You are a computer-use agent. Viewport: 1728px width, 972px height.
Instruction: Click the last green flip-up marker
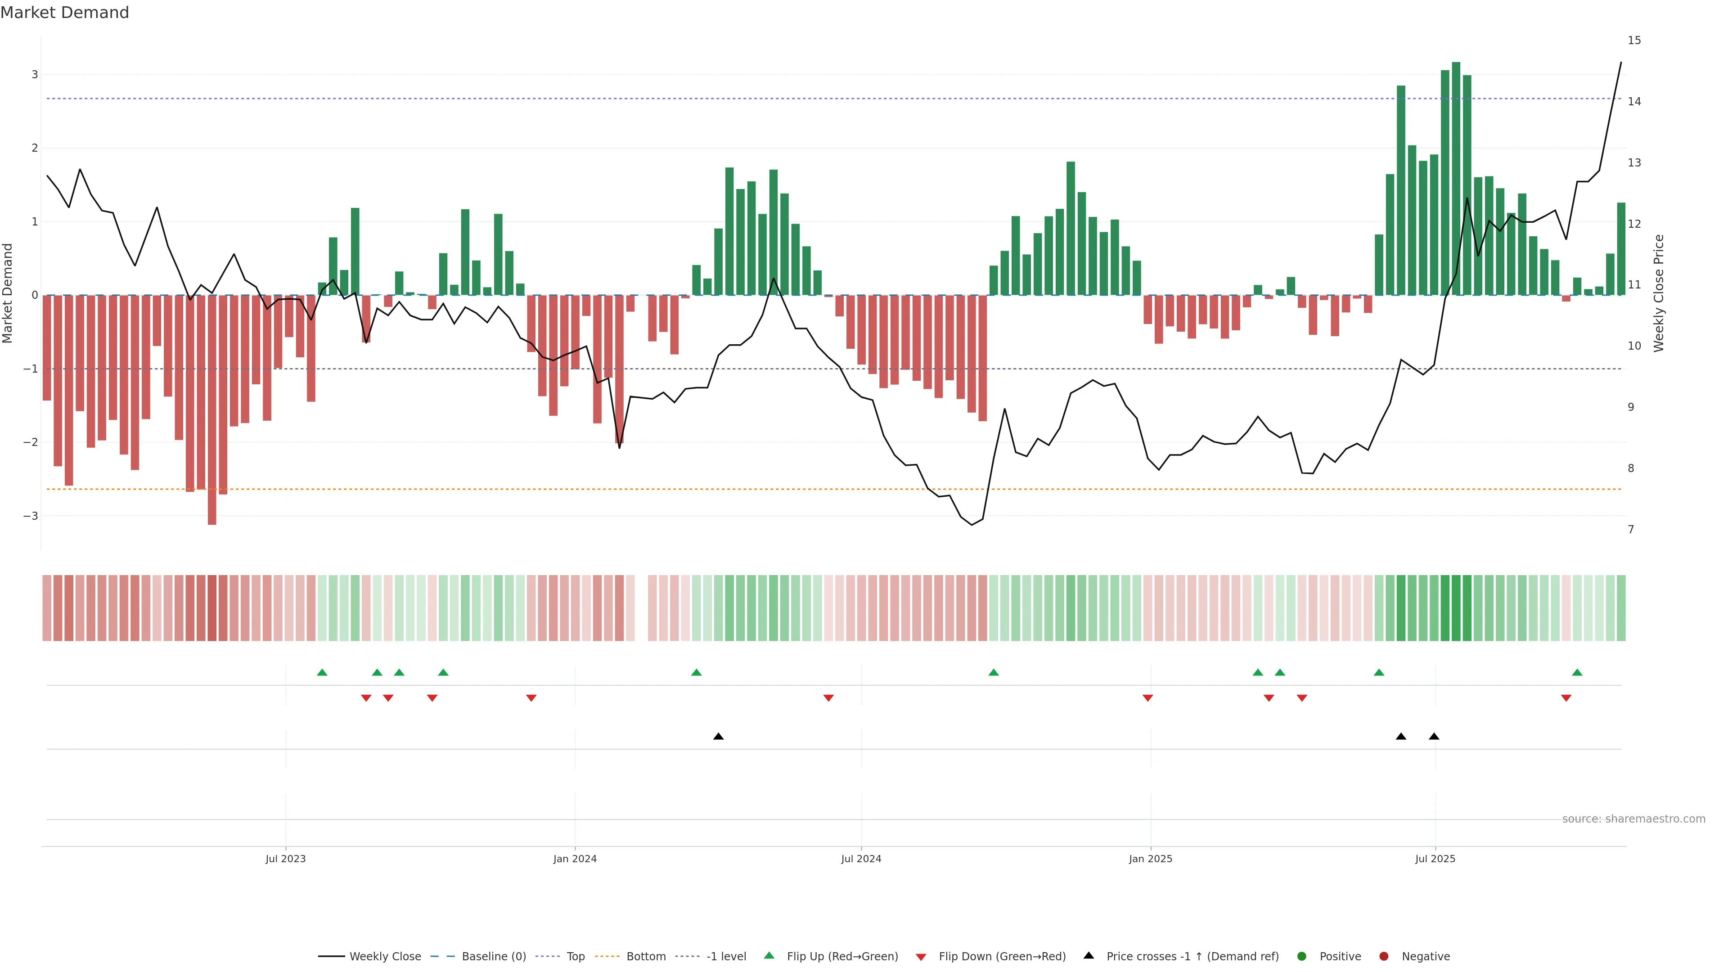[1577, 672]
